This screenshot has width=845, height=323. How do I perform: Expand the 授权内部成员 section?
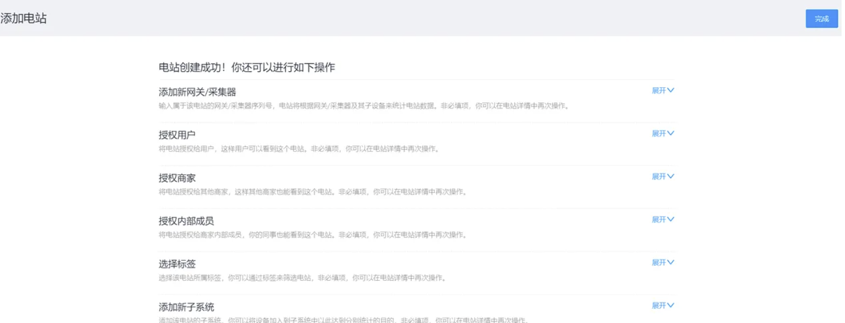pyautogui.click(x=663, y=219)
